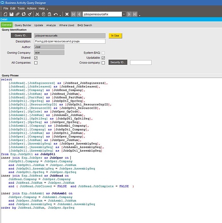222x223 pixels.
Task: Toggle the Shared checkbox
Action: coord(36,58)
